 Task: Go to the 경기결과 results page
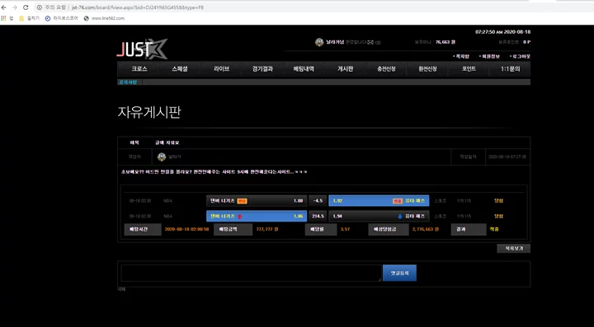pos(262,69)
